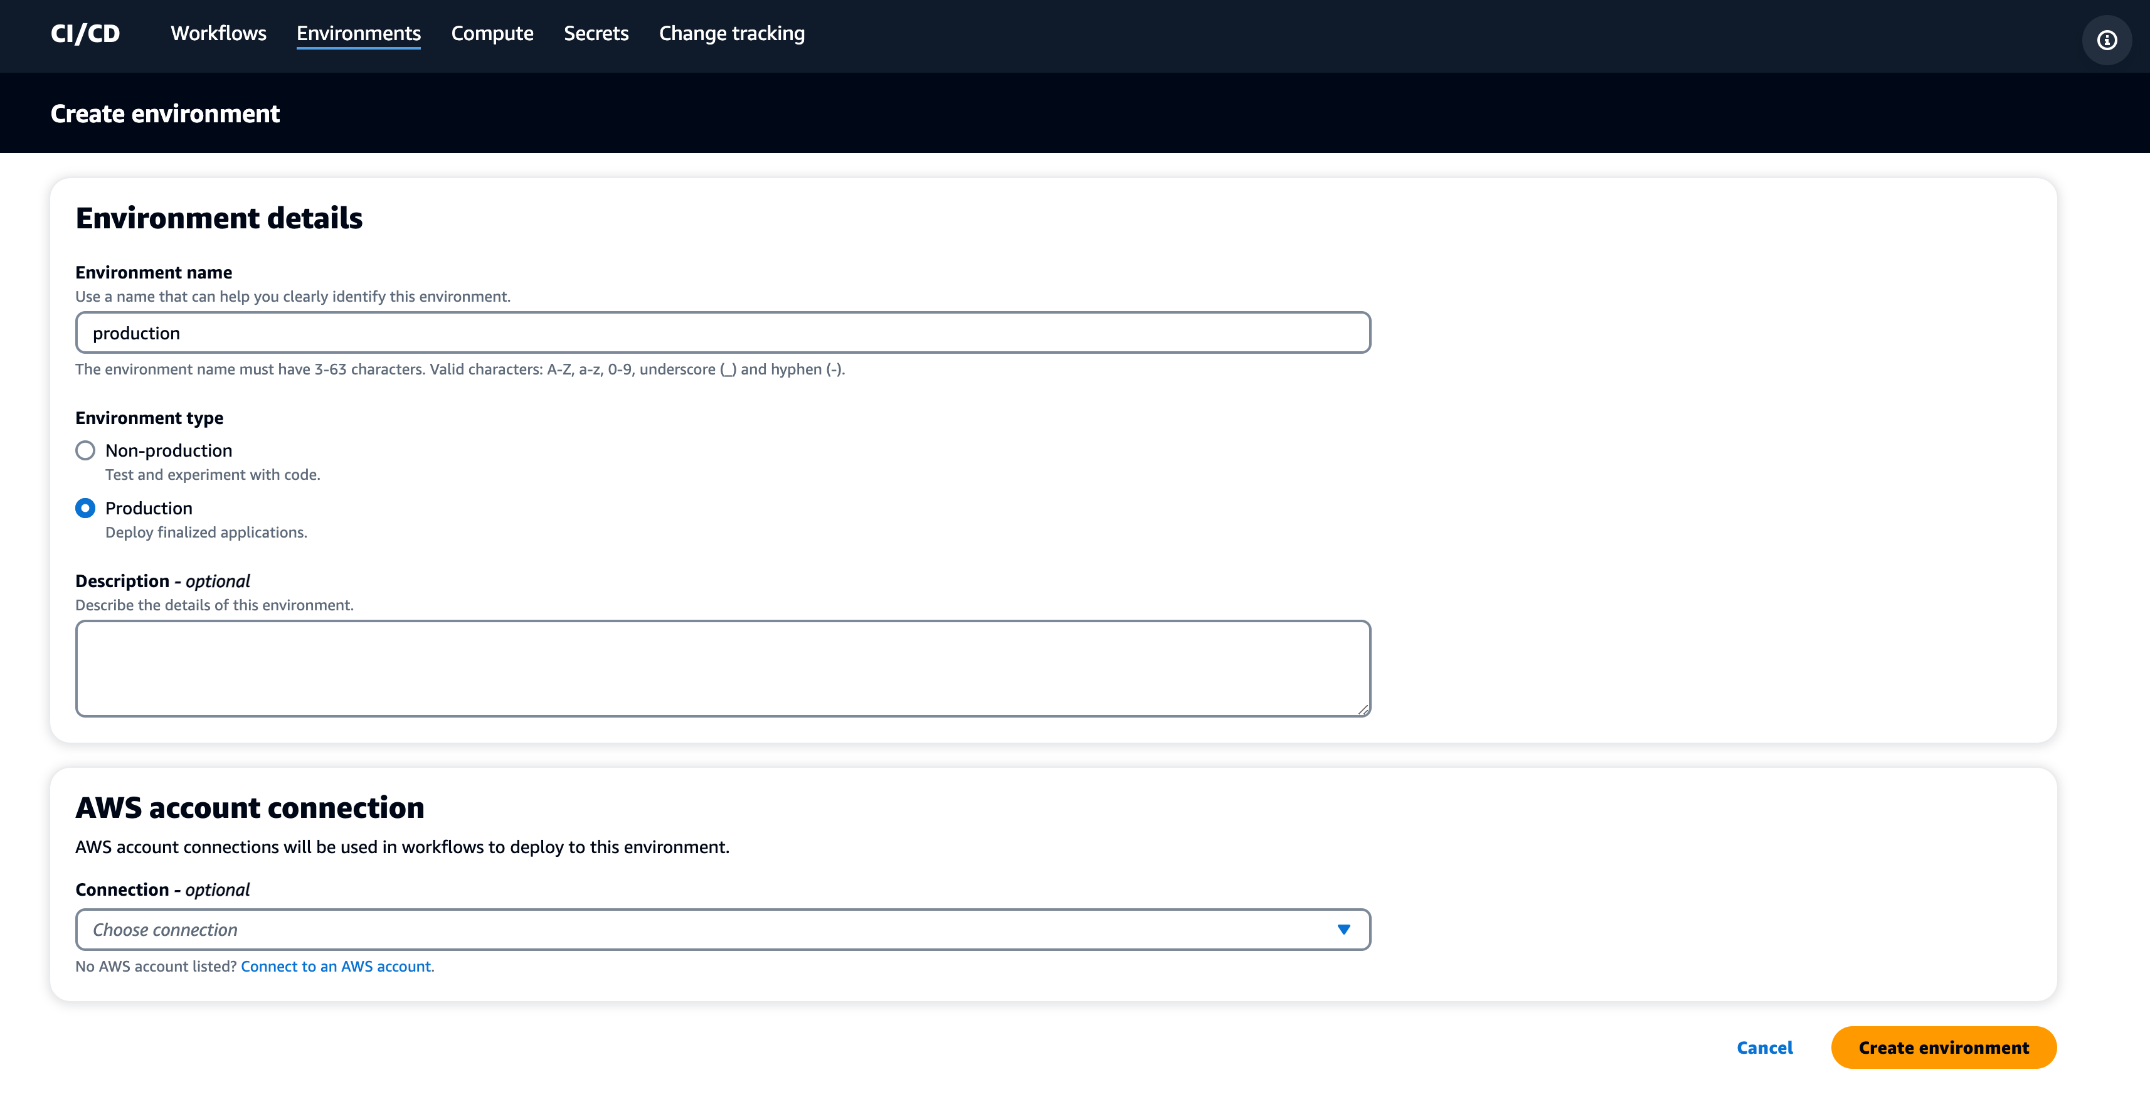The width and height of the screenshot is (2150, 1114).
Task: Switch to Environments tab
Action: pos(358,33)
